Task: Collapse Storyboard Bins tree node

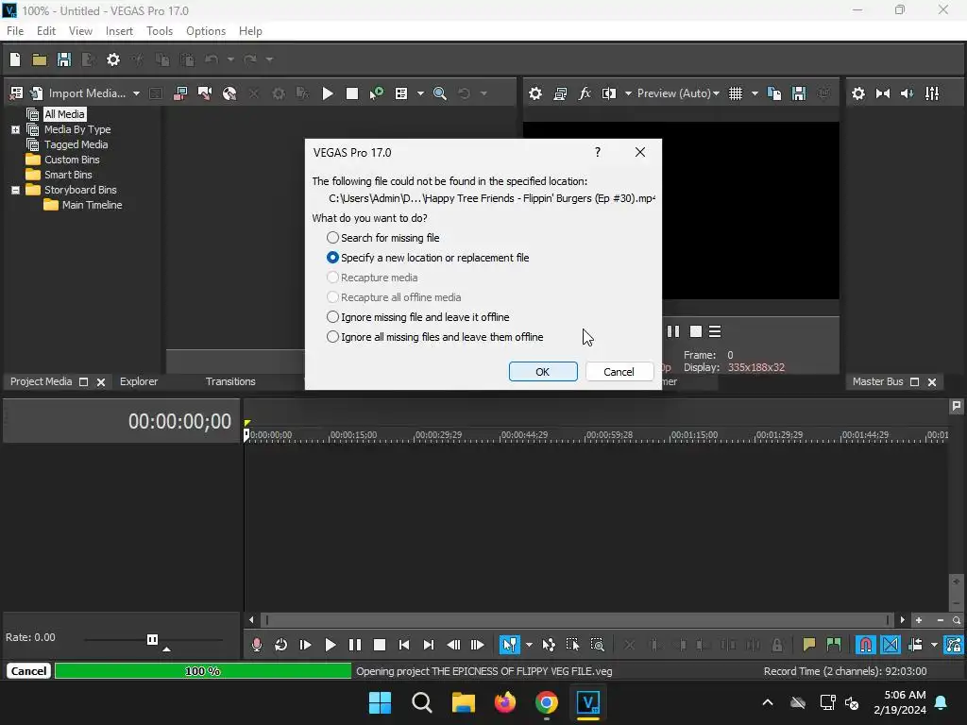Action: 15,190
